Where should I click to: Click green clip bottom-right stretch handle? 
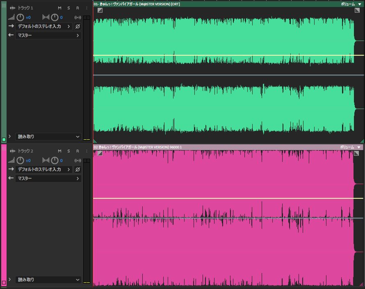pos(362,141)
